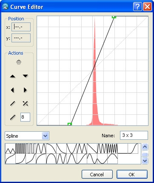Choose the wide square wave preset thumbnail
154x183 pixels.
click(31, 149)
